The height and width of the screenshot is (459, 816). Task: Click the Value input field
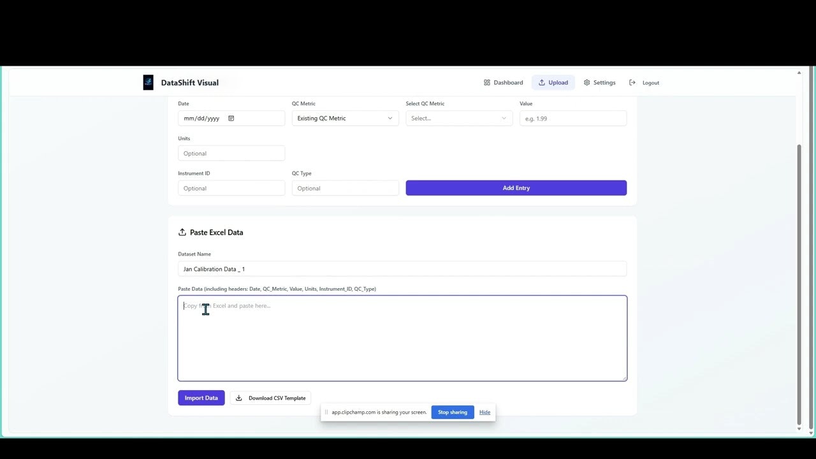click(x=572, y=118)
